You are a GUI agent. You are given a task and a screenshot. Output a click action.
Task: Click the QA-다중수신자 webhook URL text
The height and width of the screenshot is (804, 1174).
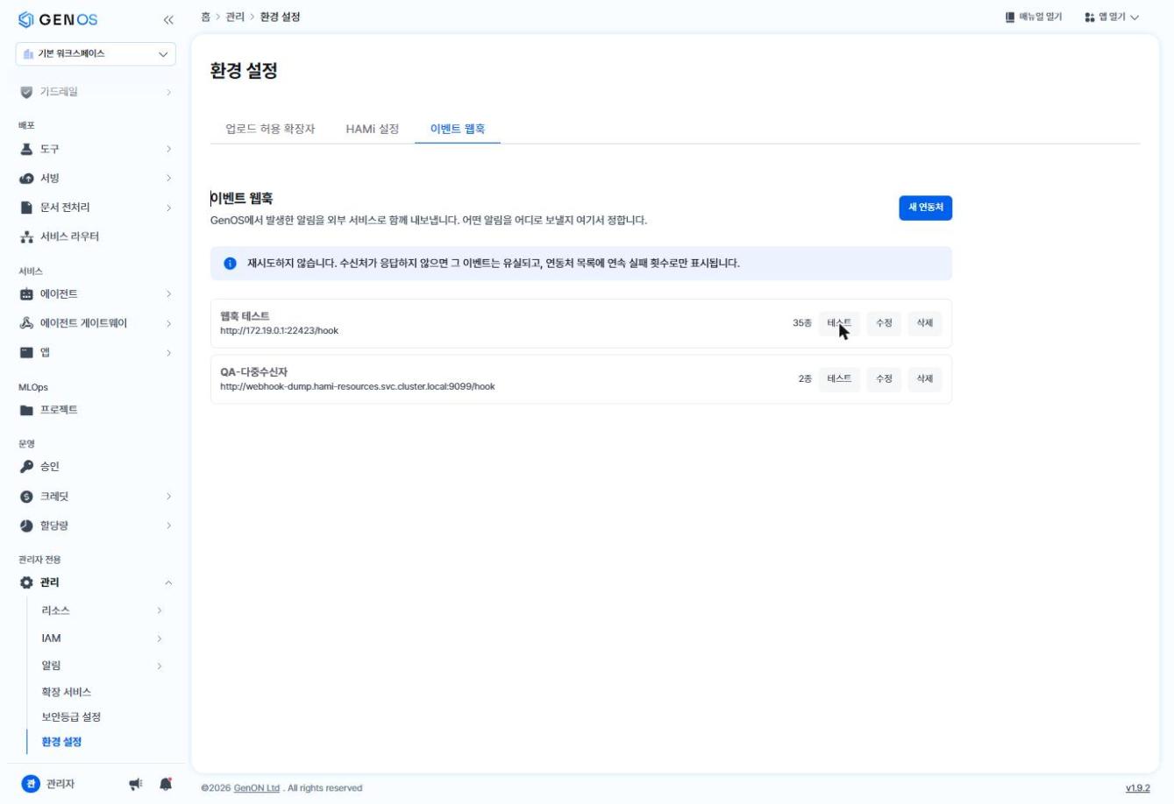[358, 386]
